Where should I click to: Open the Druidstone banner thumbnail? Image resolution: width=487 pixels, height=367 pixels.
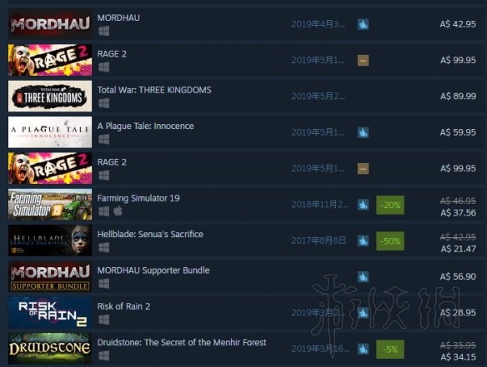tap(50, 349)
